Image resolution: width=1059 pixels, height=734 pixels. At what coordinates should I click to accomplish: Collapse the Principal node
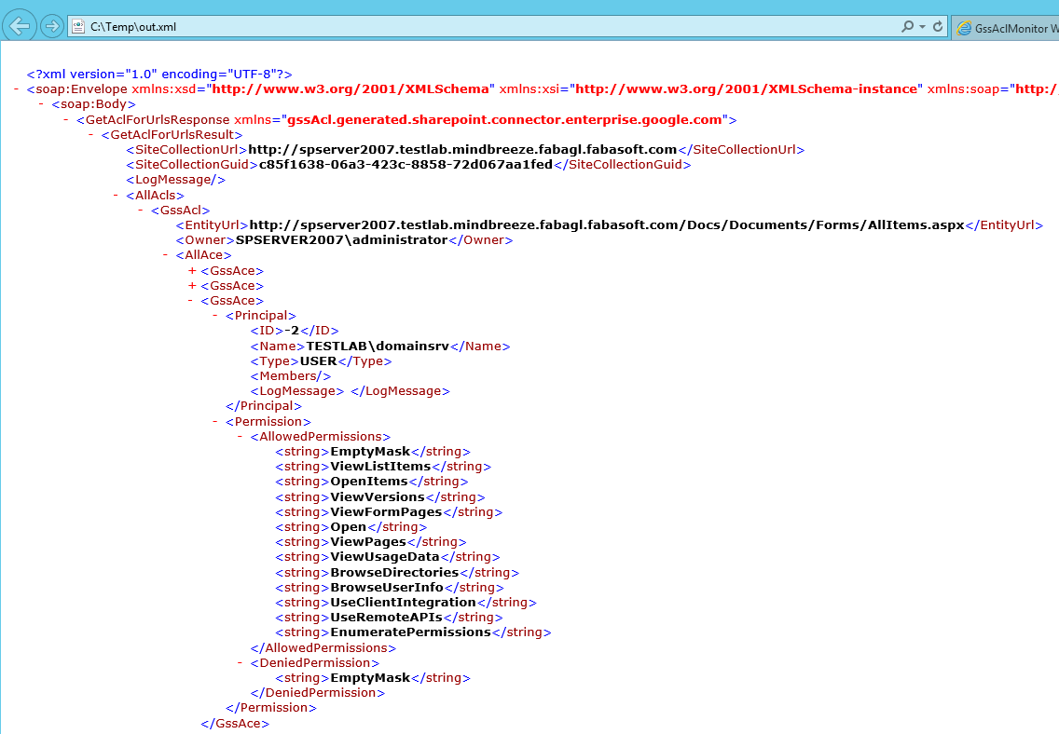(216, 316)
